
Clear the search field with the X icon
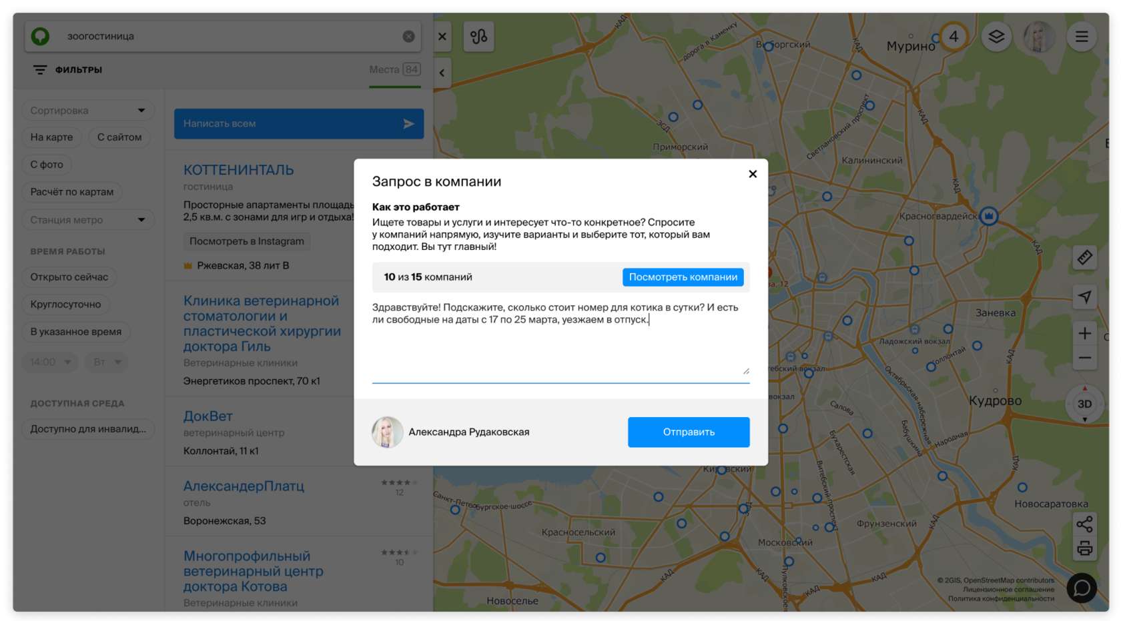click(x=409, y=36)
